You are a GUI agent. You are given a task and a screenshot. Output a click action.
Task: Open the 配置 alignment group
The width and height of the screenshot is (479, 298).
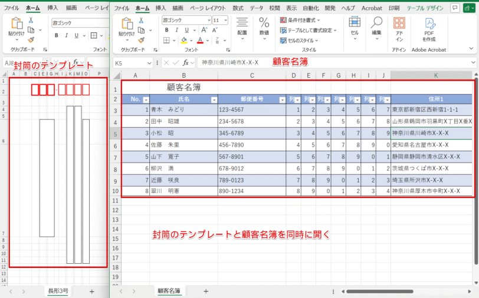click(x=242, y=28)
